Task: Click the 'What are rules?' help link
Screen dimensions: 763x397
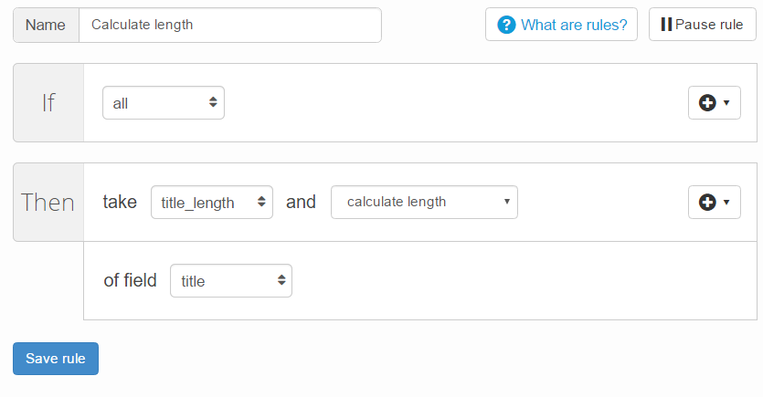Action: click(574, 26)
